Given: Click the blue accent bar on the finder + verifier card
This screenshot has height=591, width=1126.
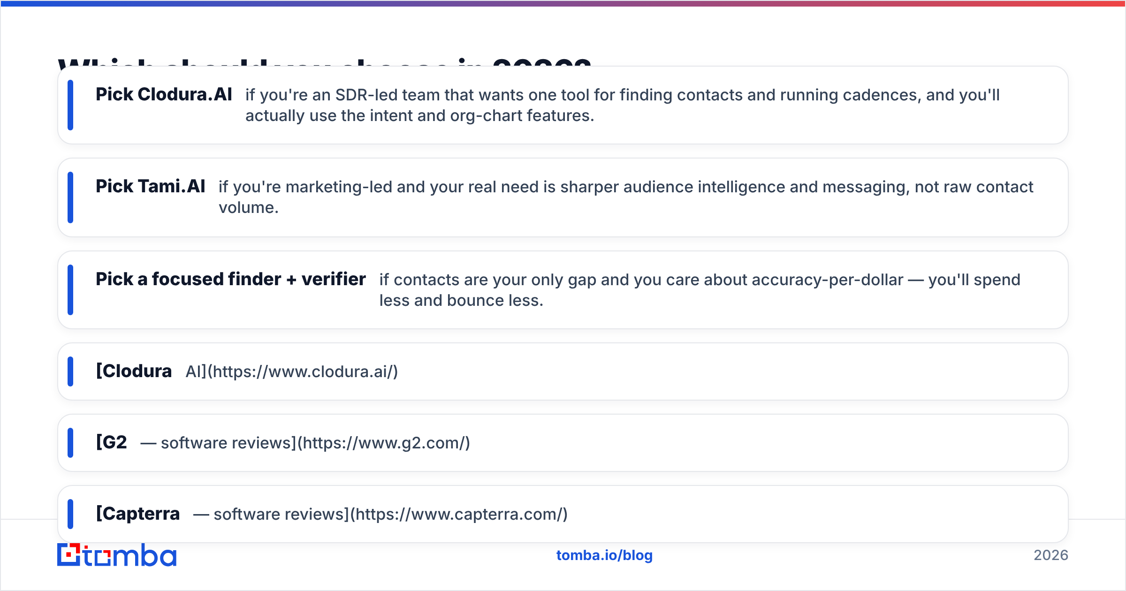Looking at the screenshot, I should click(x=70, y=290).
